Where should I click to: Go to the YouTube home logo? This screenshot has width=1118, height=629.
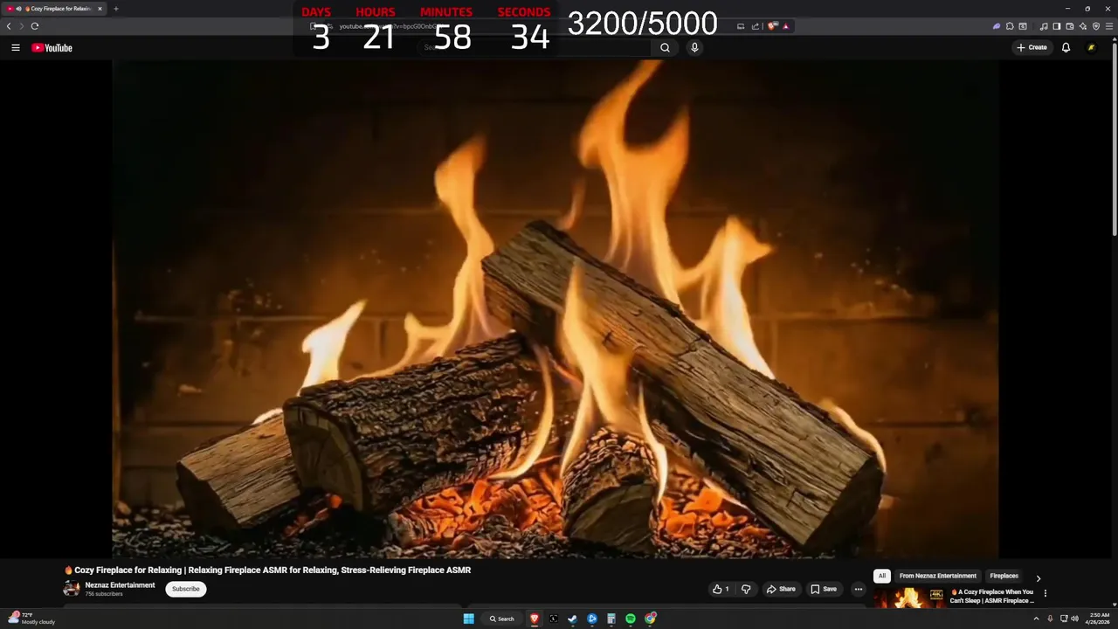52,48
